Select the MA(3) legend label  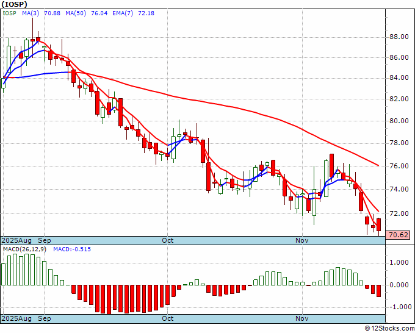coord(31,13)
